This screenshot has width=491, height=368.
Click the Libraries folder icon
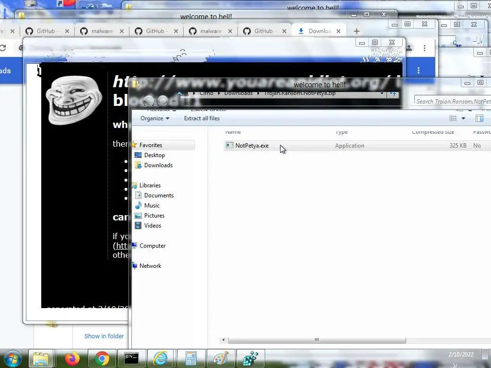coord(135,185)
